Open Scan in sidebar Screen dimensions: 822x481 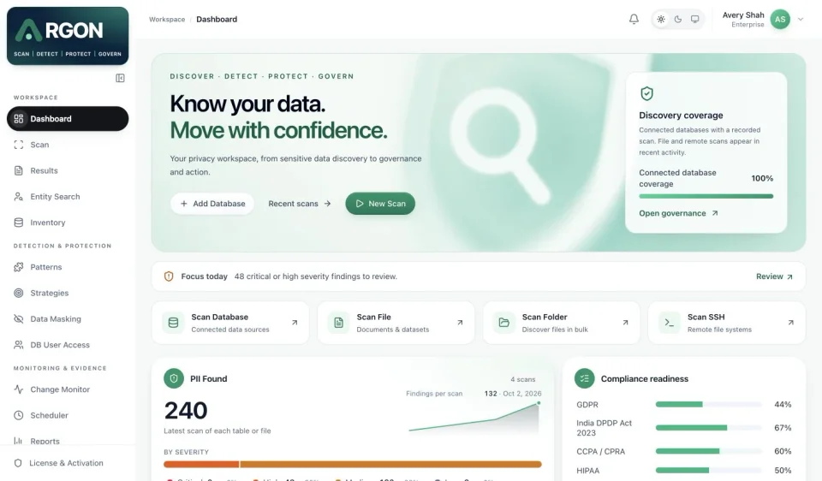[x=68, y=145]
